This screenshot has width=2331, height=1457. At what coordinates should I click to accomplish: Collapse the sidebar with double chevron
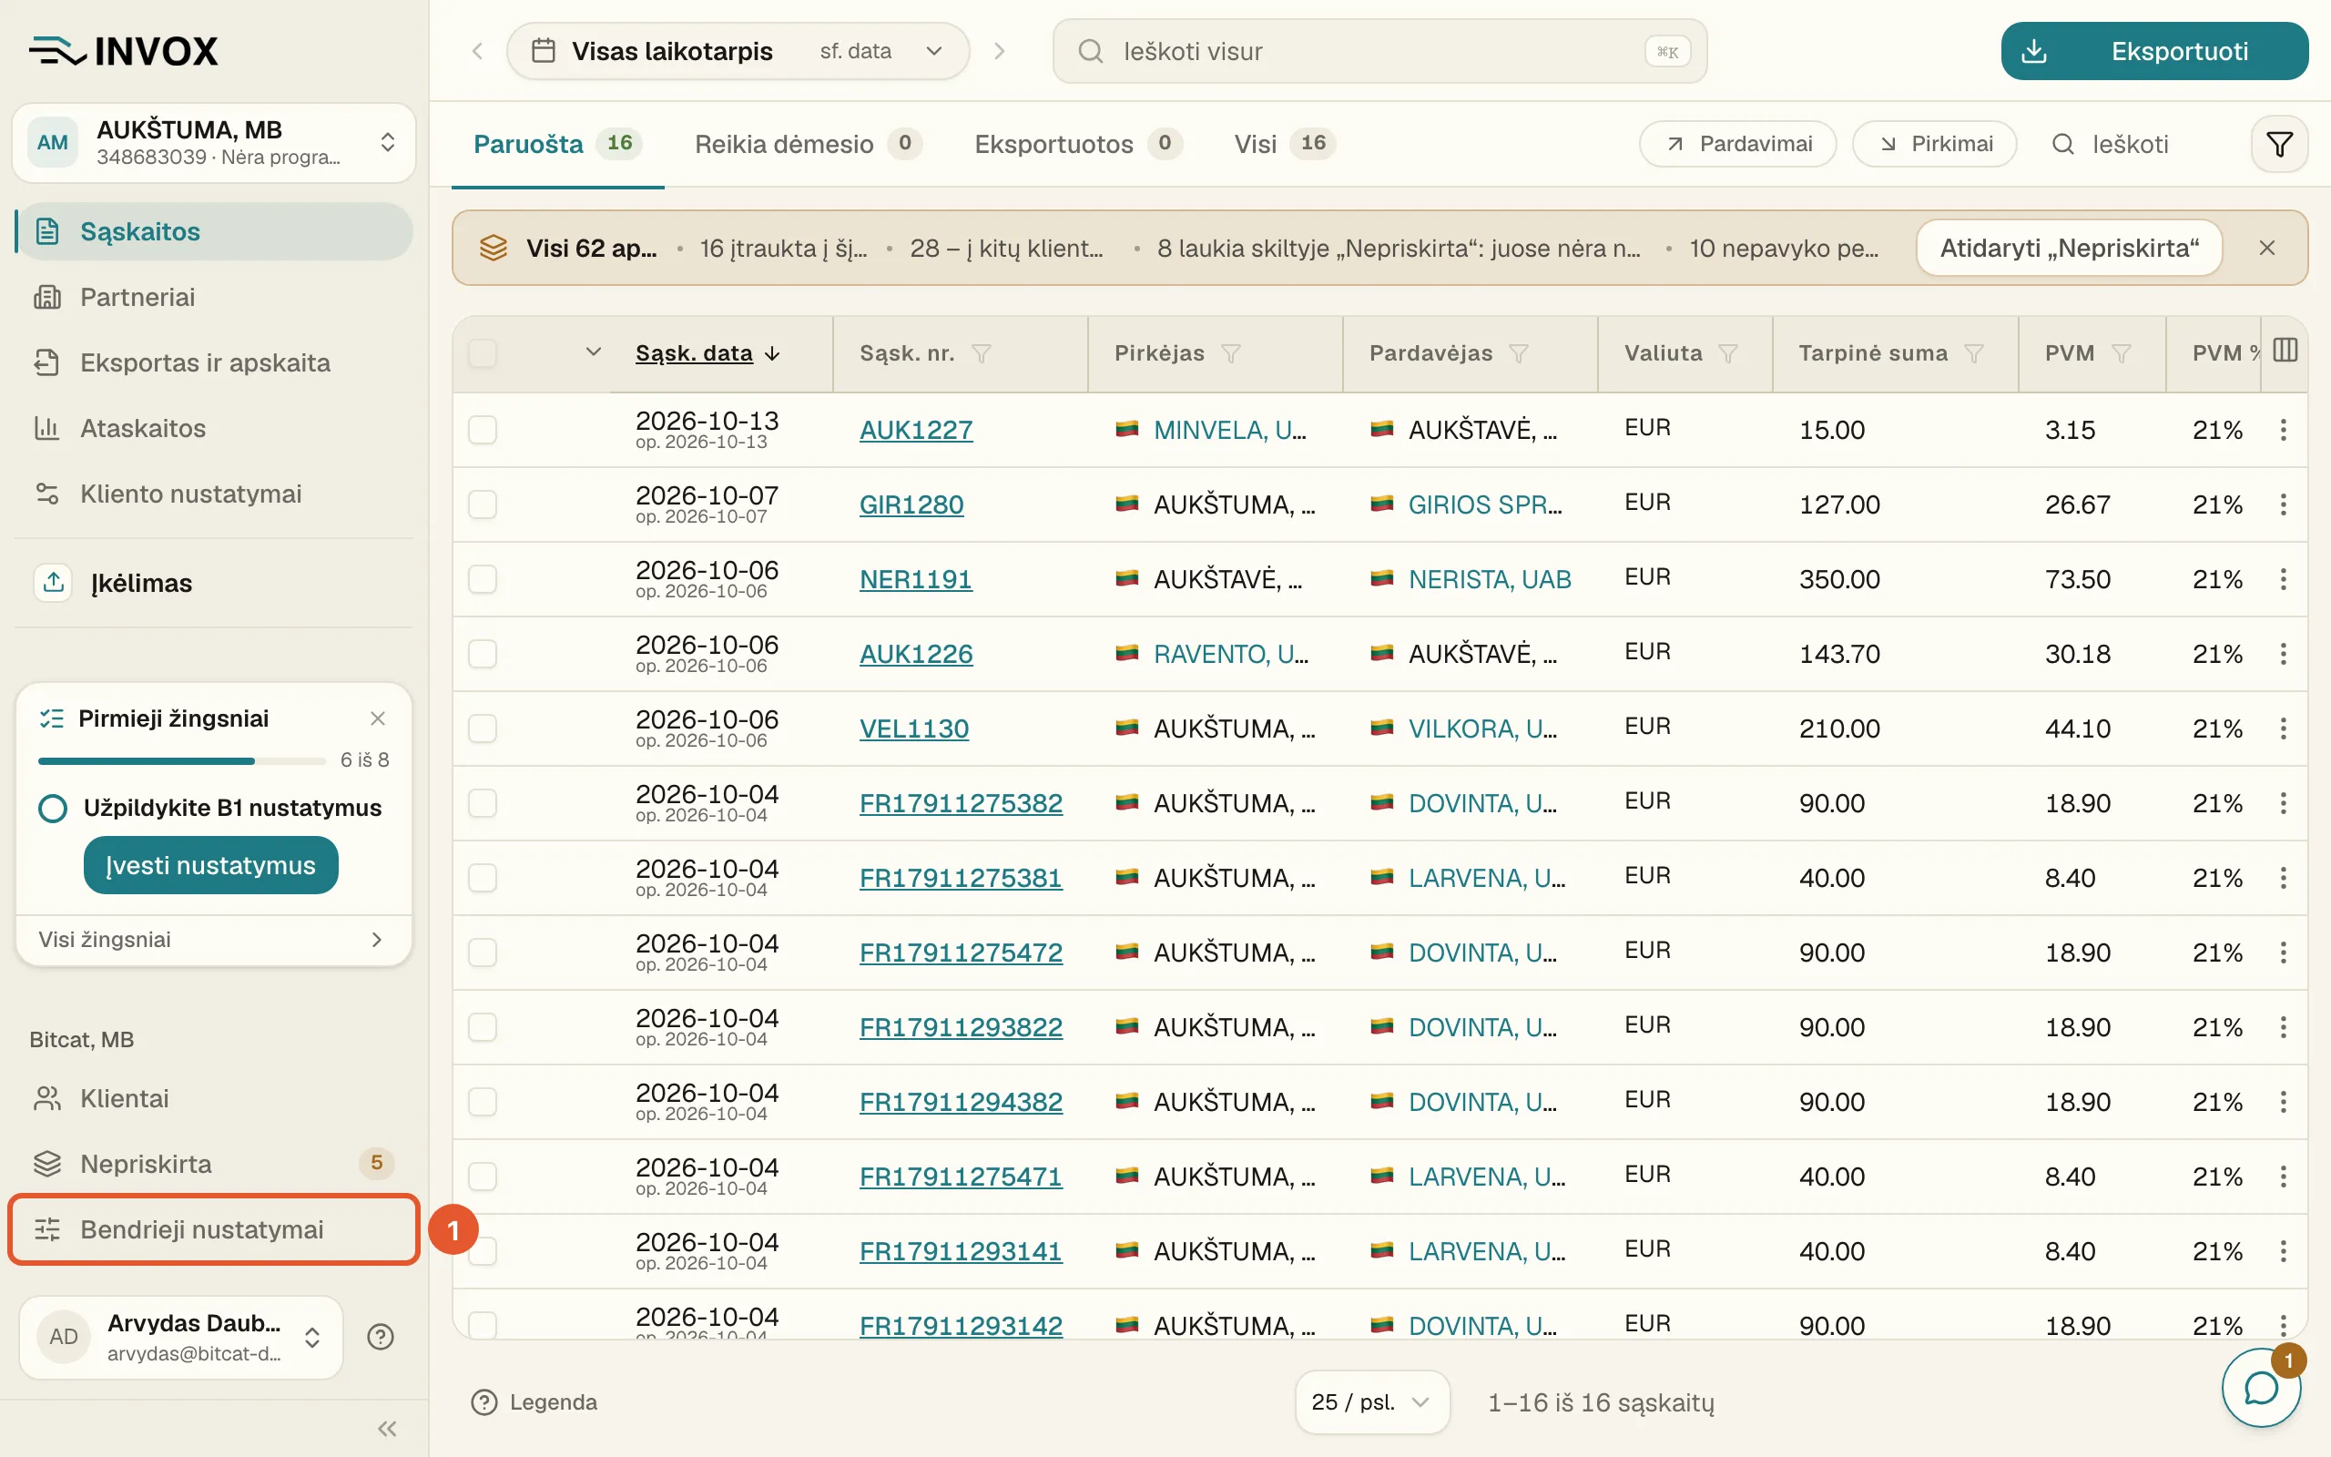[387, 1428]
